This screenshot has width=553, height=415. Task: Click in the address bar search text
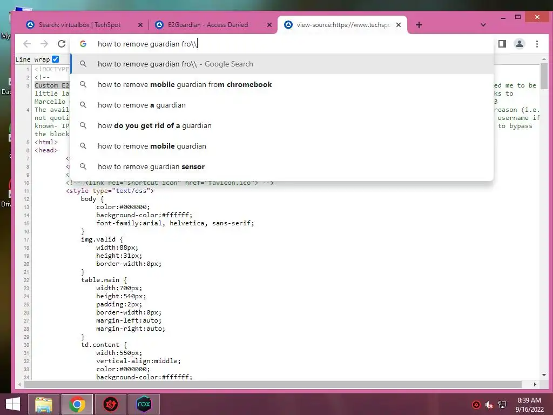point(147,44)
